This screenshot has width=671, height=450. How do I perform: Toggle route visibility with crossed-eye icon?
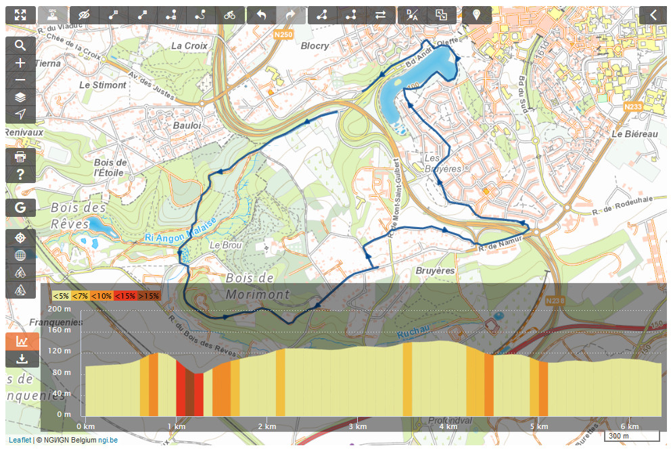pyautogui.click(x=84, y=16)
